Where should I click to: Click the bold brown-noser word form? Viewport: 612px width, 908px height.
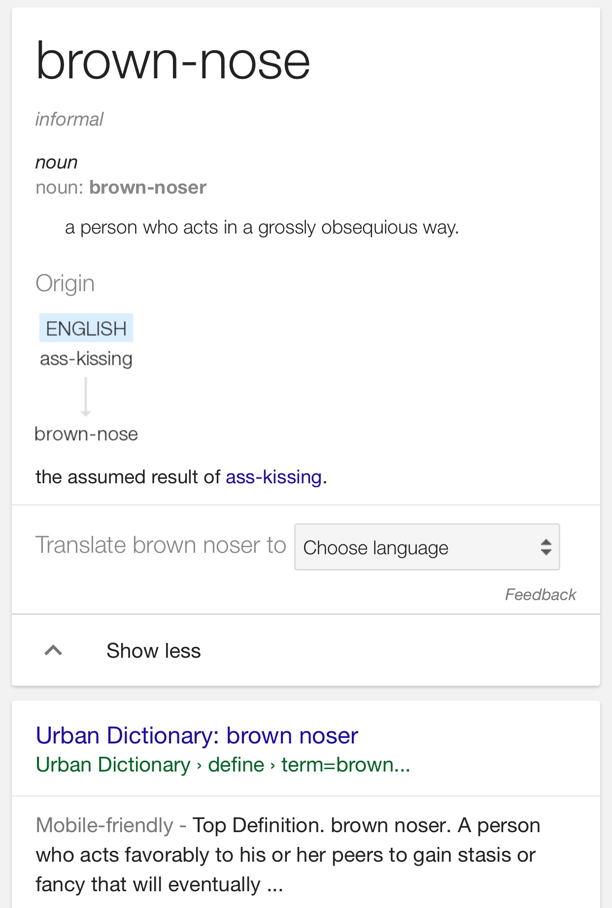click(x=148, y=187)
